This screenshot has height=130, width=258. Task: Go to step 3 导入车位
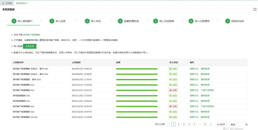(x=93, y=21)
